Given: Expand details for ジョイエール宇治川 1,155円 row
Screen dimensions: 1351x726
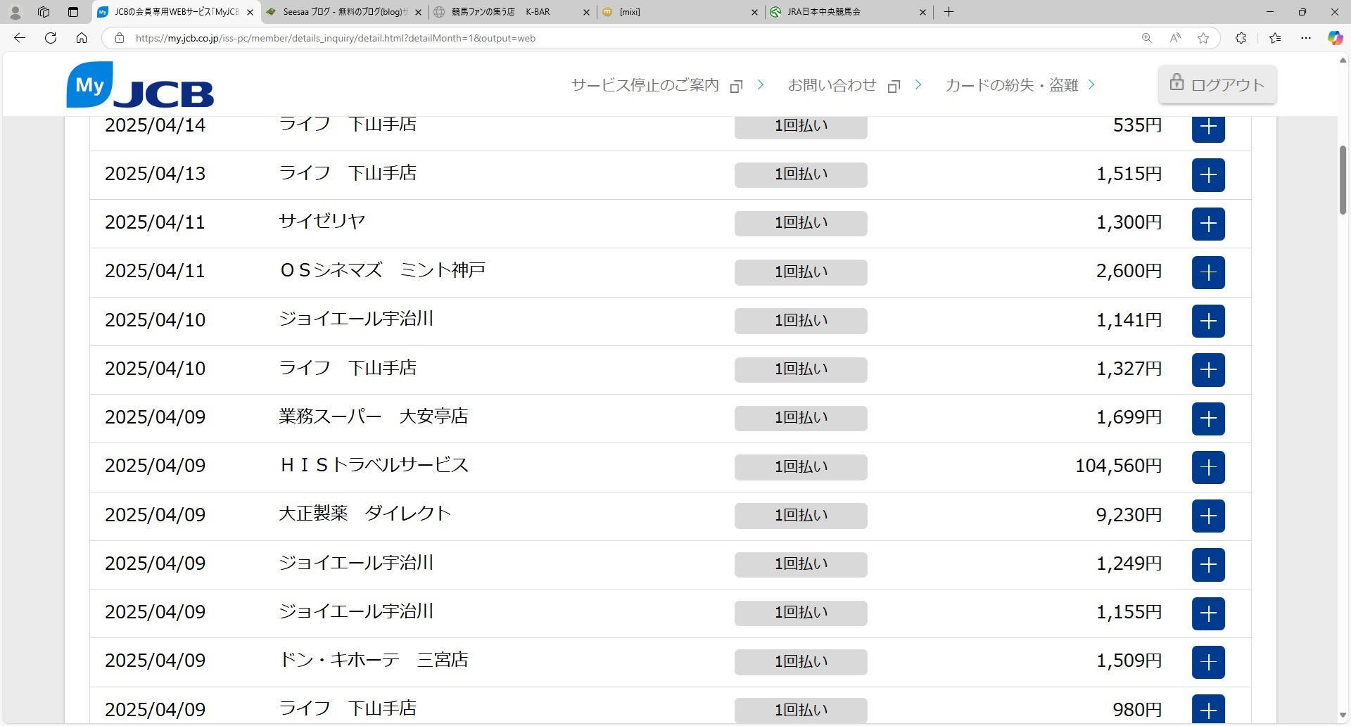Looking at the screenshot, I should tap(1208, 613).
